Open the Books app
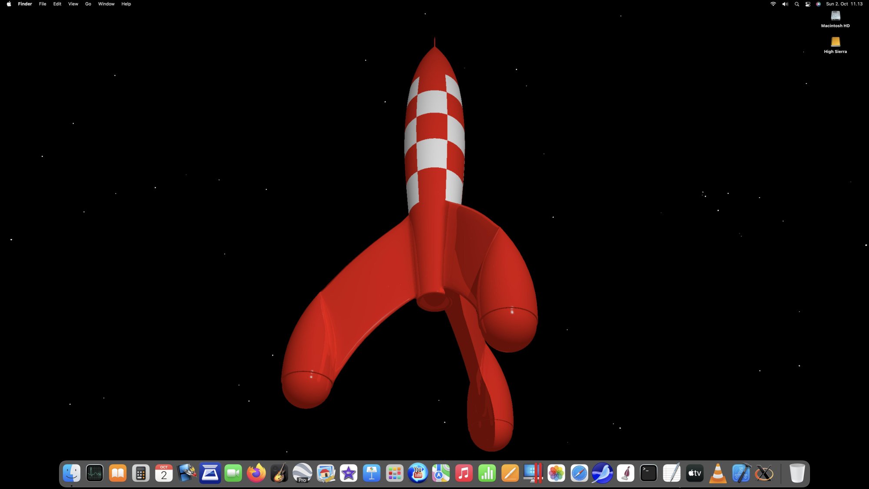 117,473
